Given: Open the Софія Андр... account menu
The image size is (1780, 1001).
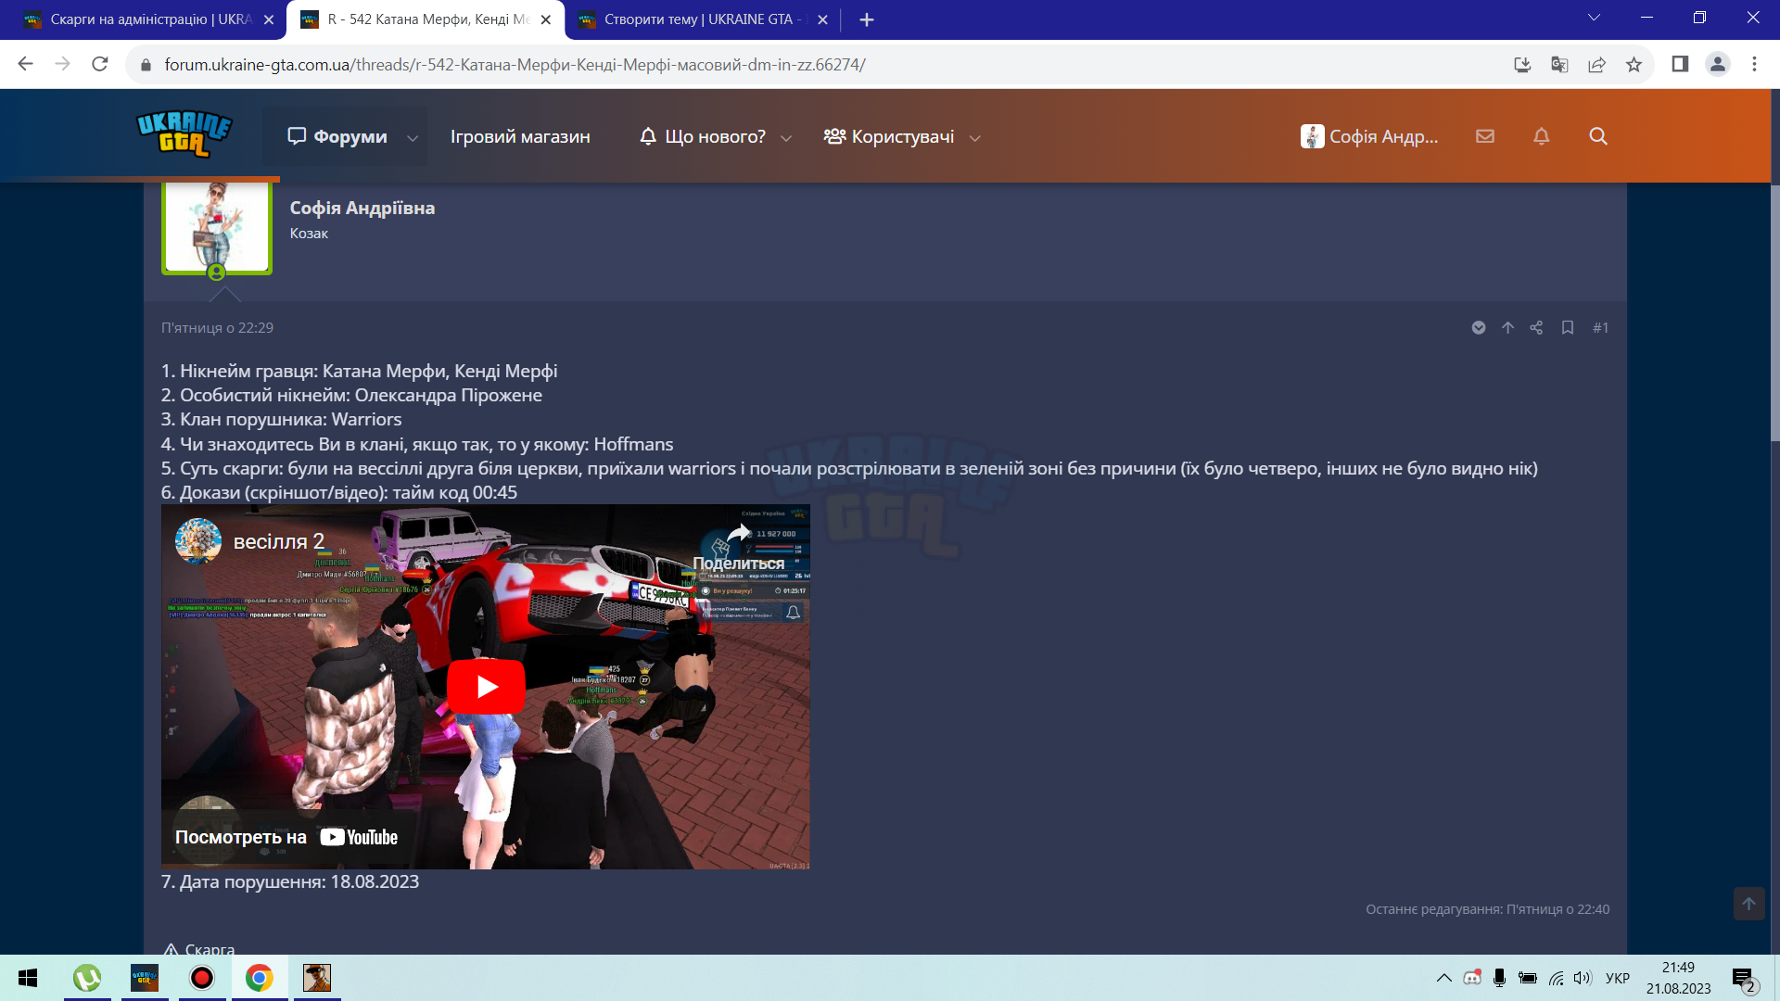Looking at the screenshot, I should pos(1369,136).
